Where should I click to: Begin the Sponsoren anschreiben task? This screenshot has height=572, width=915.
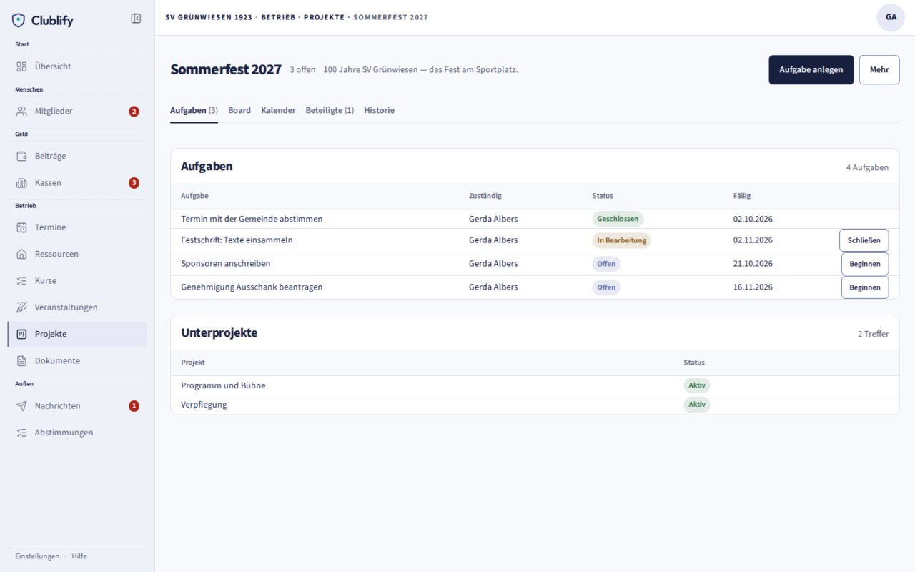point(865,264)
